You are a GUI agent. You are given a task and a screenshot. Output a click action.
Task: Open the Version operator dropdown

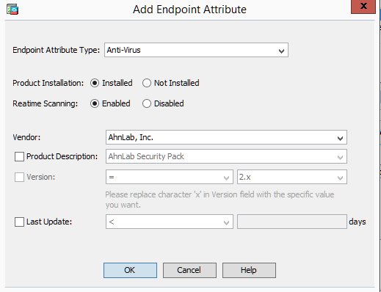[x=170, y=177]
